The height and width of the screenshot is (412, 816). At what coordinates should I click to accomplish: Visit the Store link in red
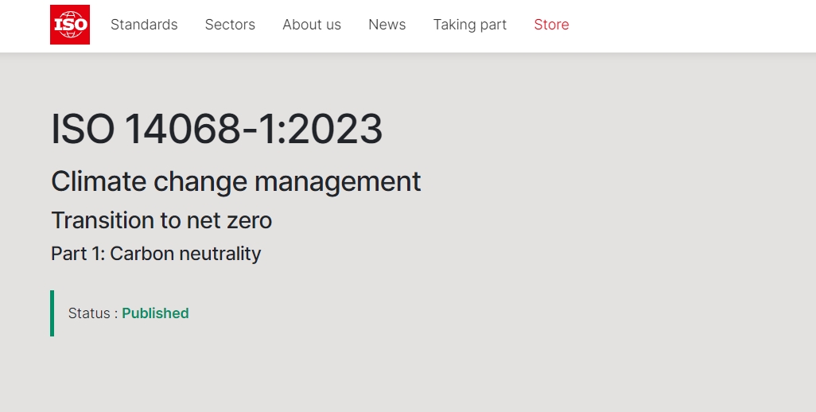[552, 25]
